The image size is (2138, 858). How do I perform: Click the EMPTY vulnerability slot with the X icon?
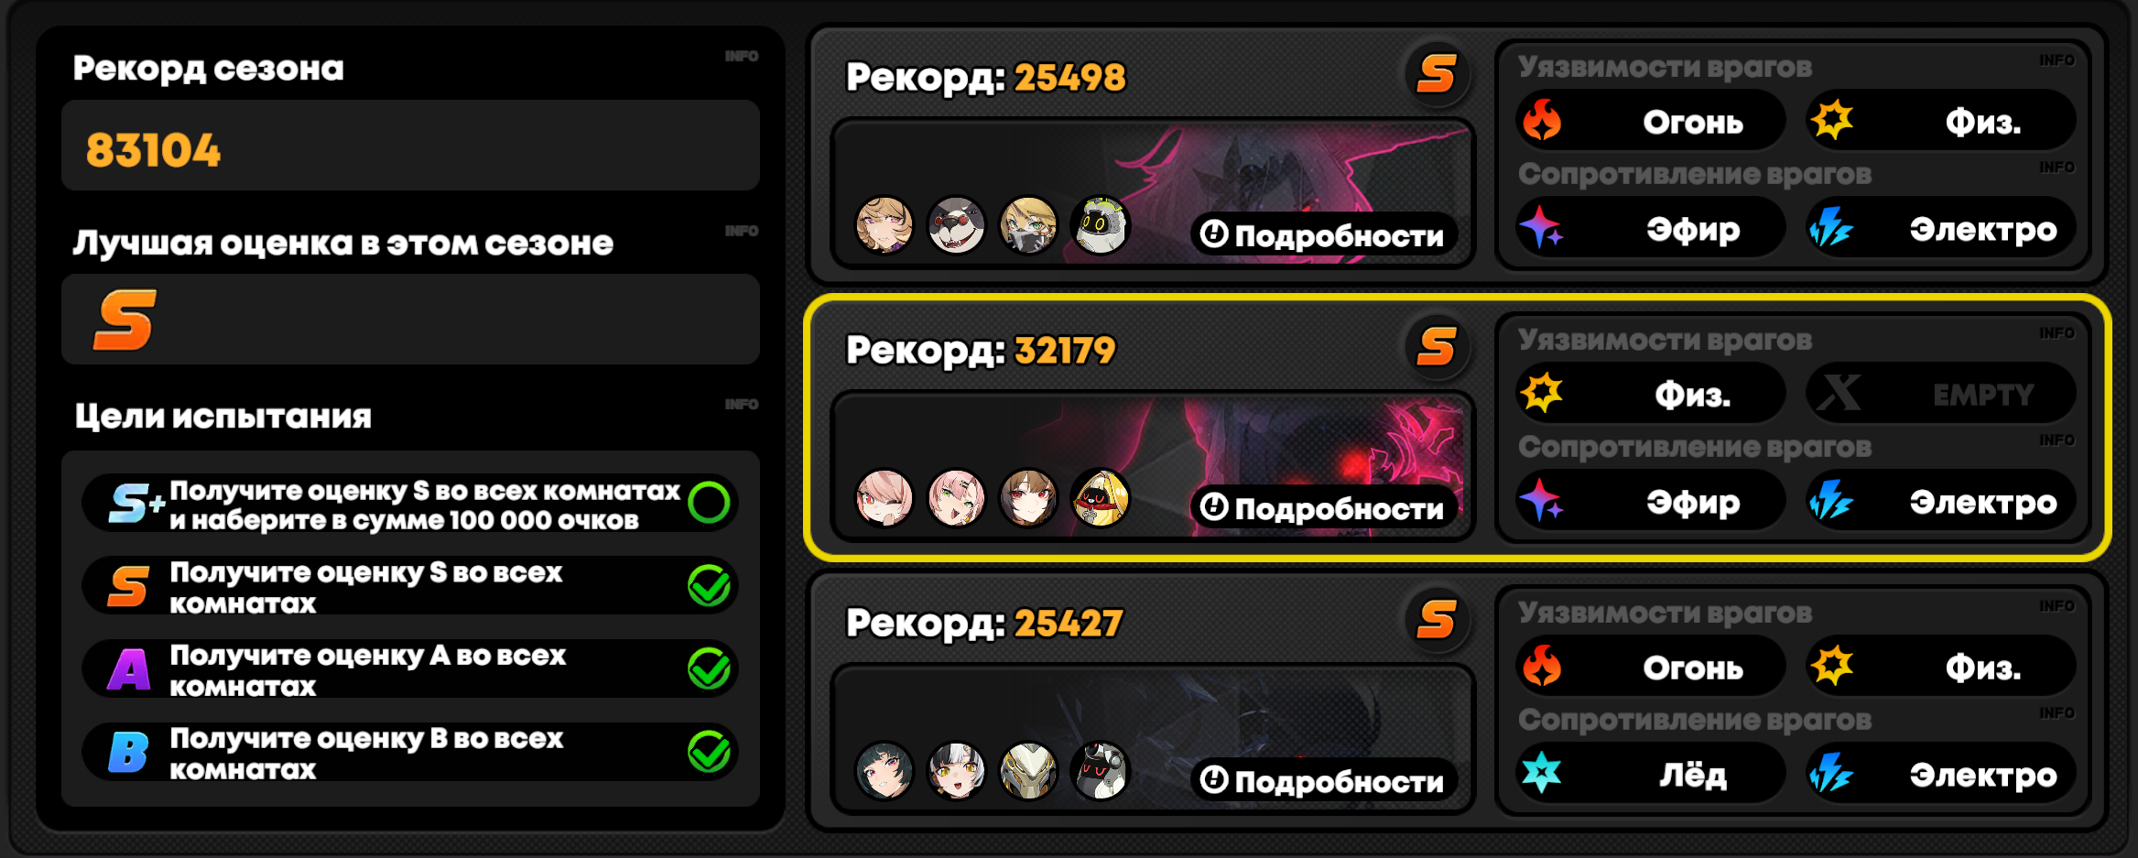[1940, 394]
